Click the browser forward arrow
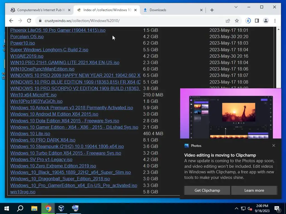 coord(20,21)
